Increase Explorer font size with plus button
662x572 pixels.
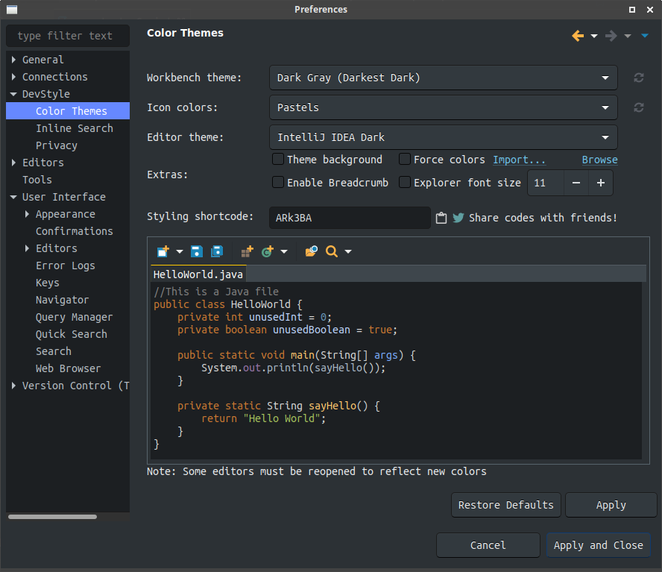[601, 183]
